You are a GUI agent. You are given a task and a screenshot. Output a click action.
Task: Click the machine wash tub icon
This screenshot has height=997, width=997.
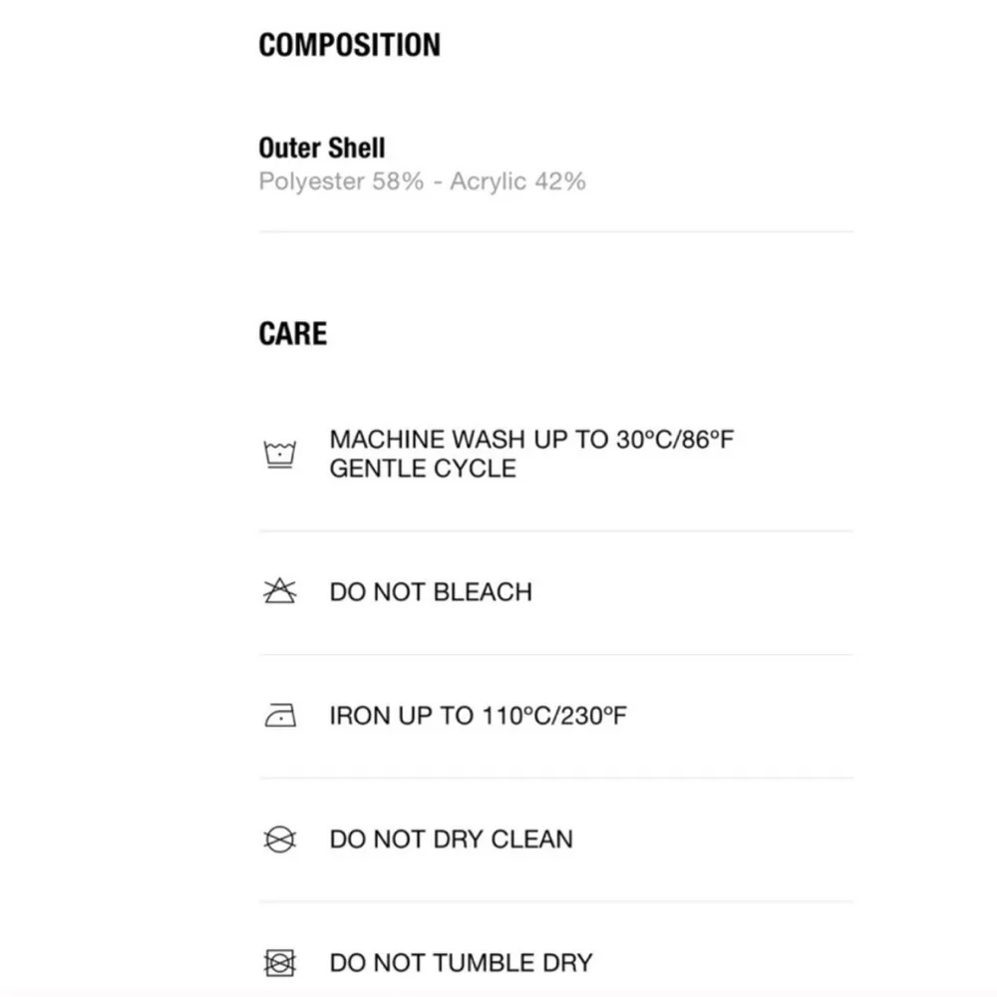point(280,455)
